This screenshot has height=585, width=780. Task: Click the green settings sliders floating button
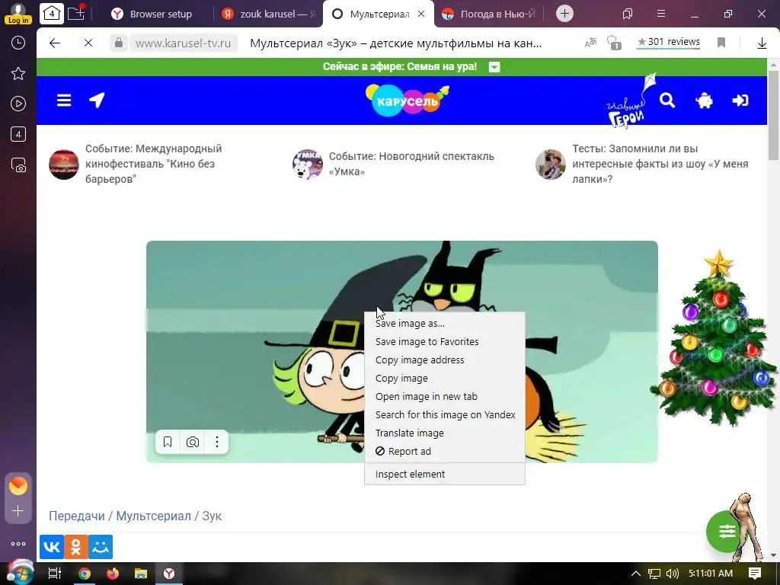pos(726,531)
